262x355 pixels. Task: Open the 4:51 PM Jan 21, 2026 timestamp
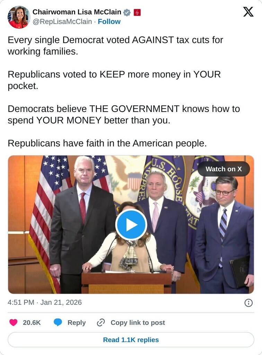45,302
